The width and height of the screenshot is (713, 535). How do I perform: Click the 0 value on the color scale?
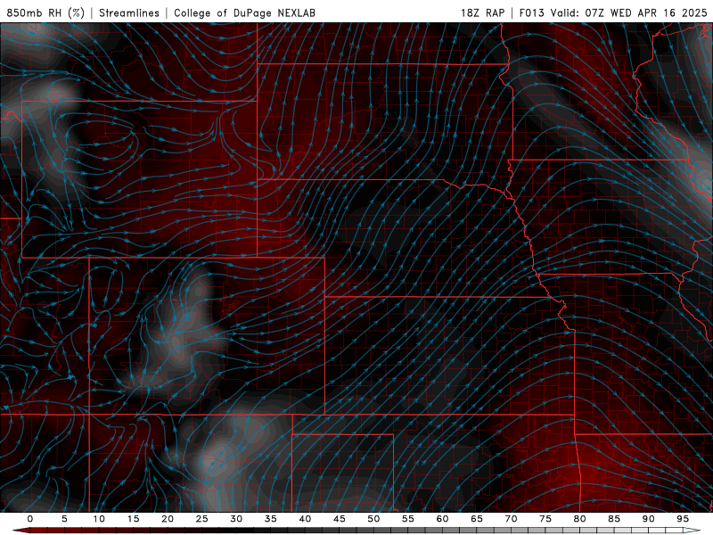pyautogui.click(x=30, y=519)
